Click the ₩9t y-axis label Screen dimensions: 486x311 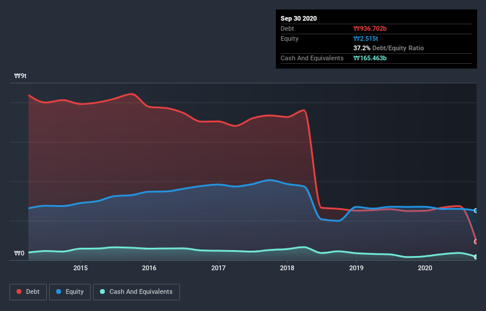pyautogui.click(x=20, y=76)
